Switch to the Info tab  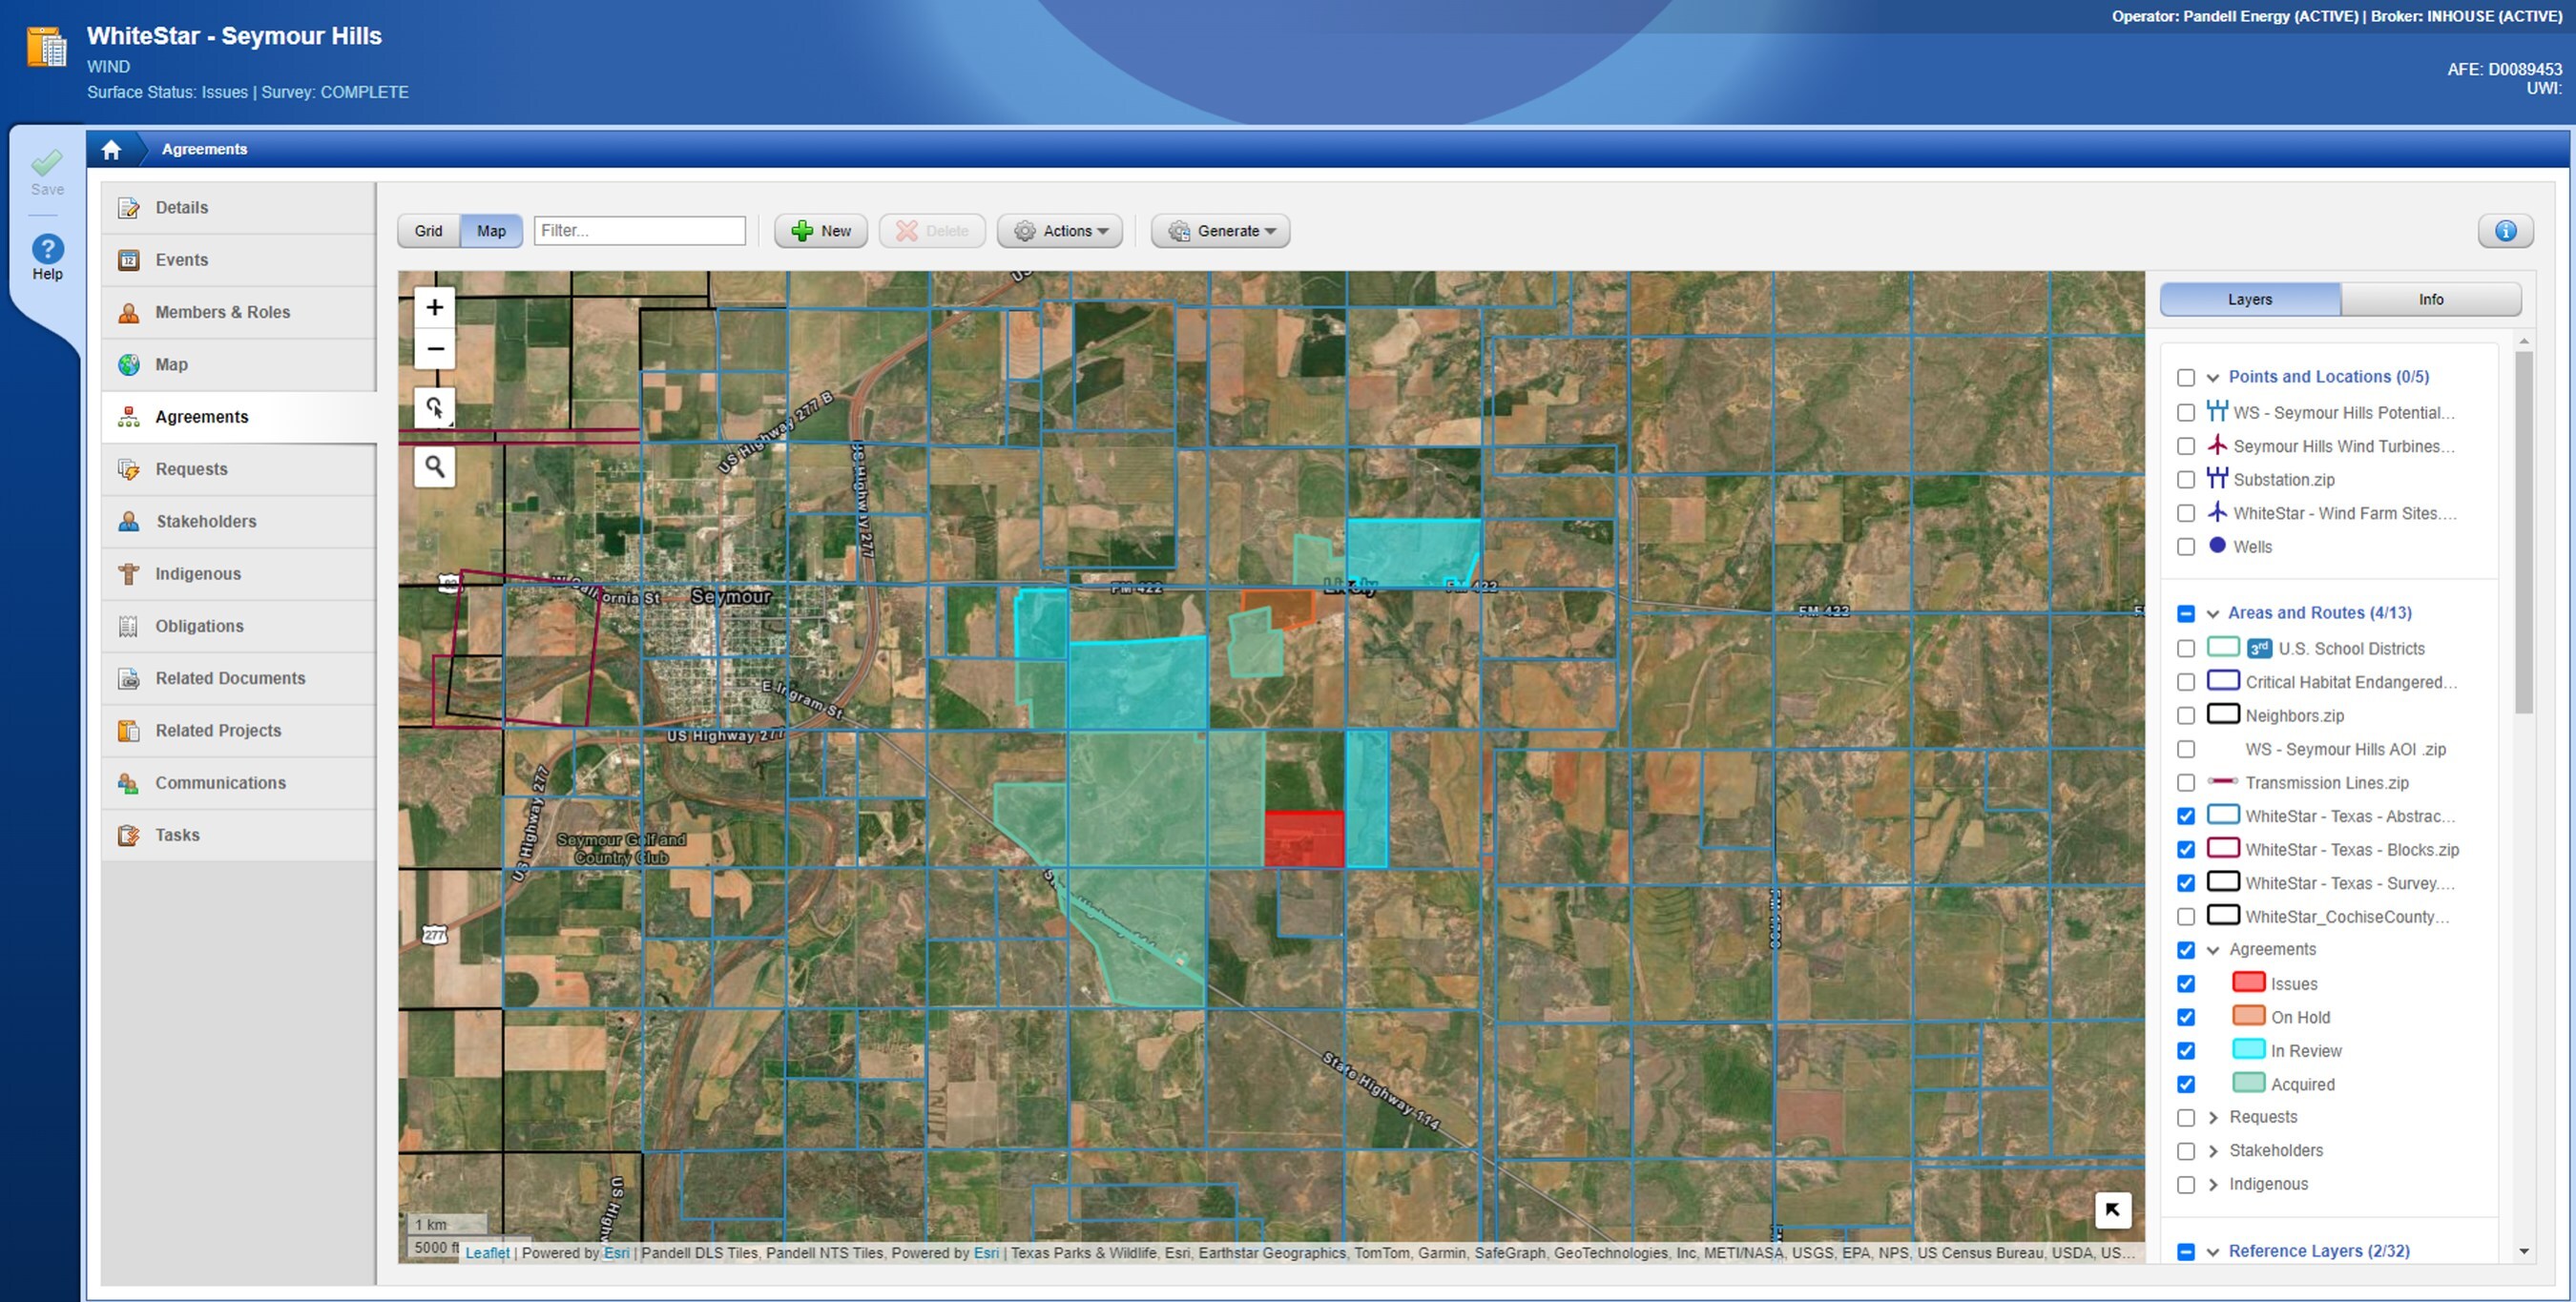click(x=2430, y=299)
